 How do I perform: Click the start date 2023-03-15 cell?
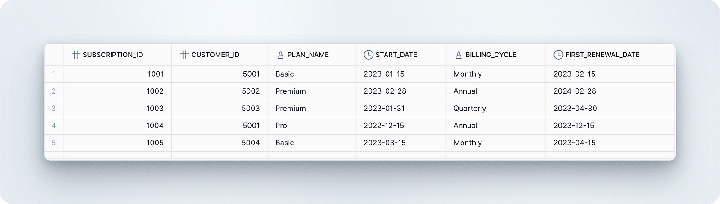[x=401, y=143]
